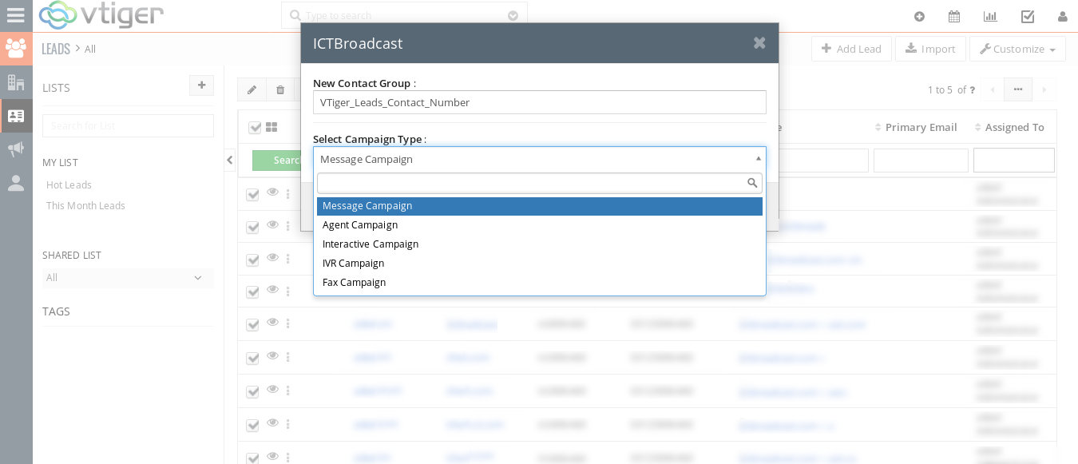This screenshot has height=464, width=1078.
Task: Select the Leads module icon in sidebar
Action: pyautogui.click(x=16, y=48)
